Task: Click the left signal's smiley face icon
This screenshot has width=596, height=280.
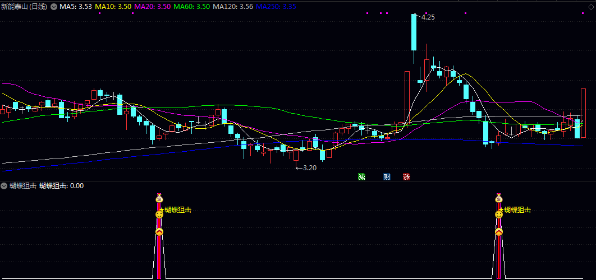Action: (159, 214)
